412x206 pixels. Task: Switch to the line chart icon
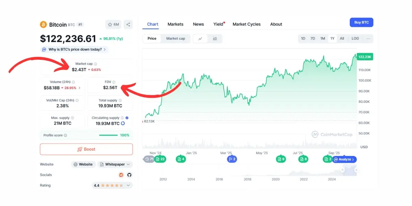[x=200, y=38]
